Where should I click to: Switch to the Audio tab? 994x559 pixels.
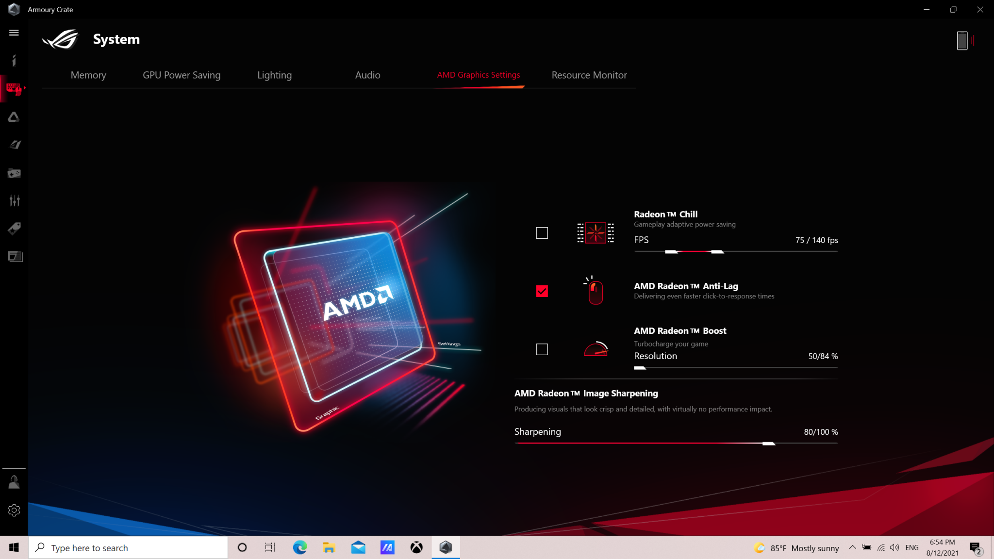368,75
